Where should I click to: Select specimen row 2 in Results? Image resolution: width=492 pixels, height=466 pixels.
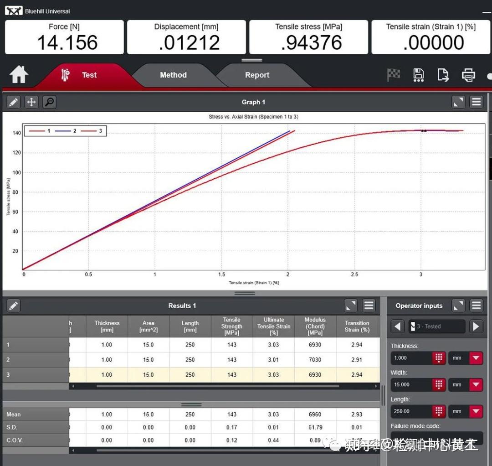191,360
